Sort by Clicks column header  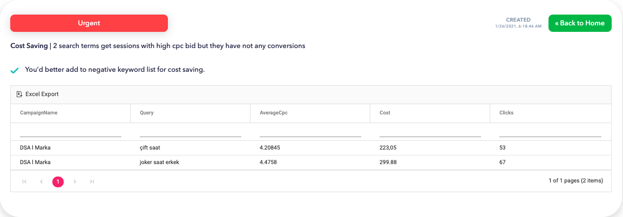tap(506, 113)
